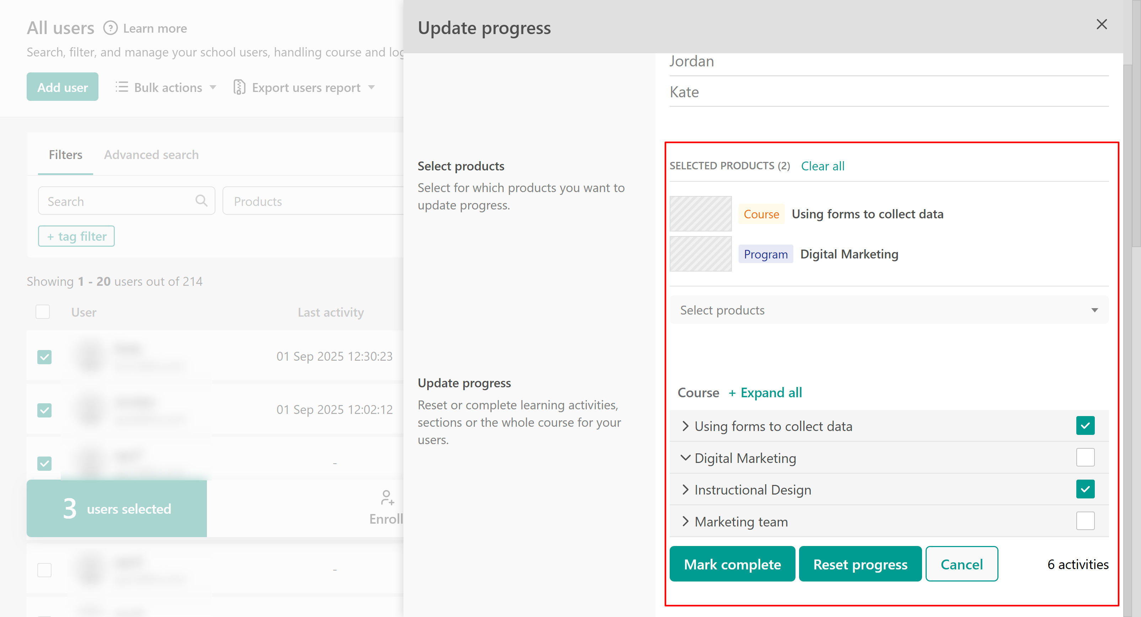
Task: Click the Digital Marketing program thumbnail
Action: 700,254
